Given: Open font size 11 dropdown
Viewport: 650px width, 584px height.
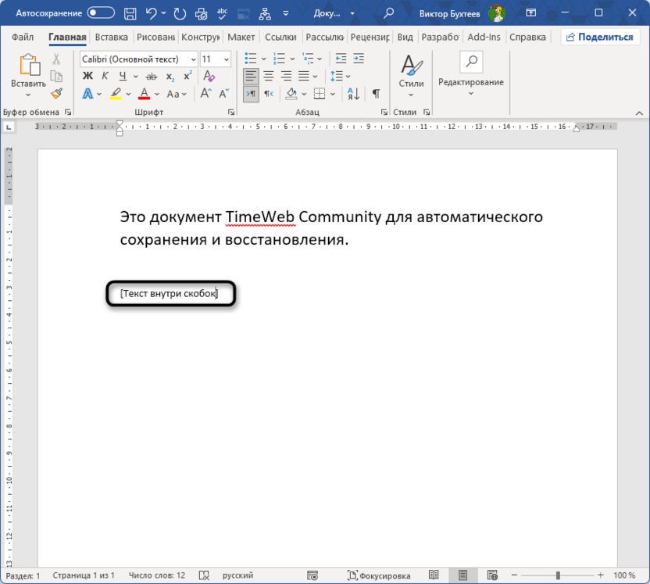Looking at the screenshot, I should point(227,59).
